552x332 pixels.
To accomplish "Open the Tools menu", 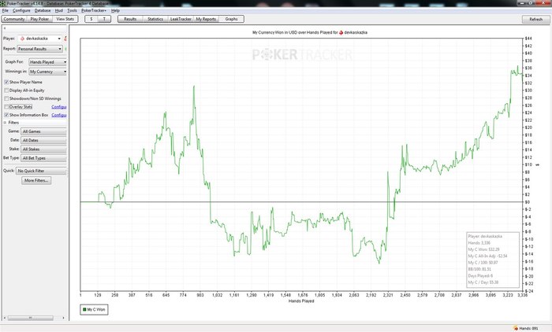I will pyautogui.click(x=72, y=10).
